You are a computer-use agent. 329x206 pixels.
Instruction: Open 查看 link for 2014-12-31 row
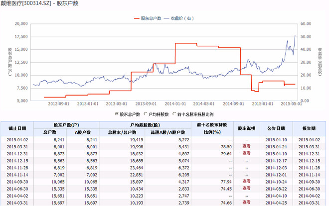click(x=247, y=153)
